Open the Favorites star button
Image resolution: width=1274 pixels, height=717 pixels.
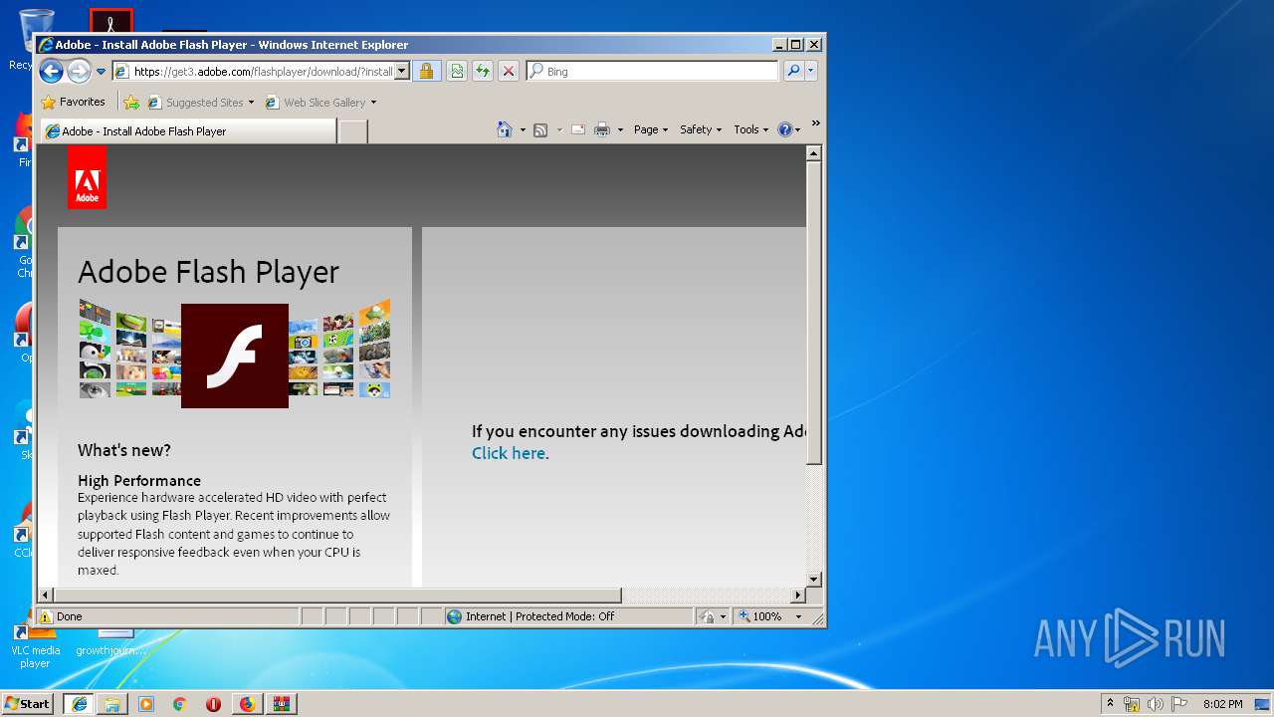click(x=73, y=102)
